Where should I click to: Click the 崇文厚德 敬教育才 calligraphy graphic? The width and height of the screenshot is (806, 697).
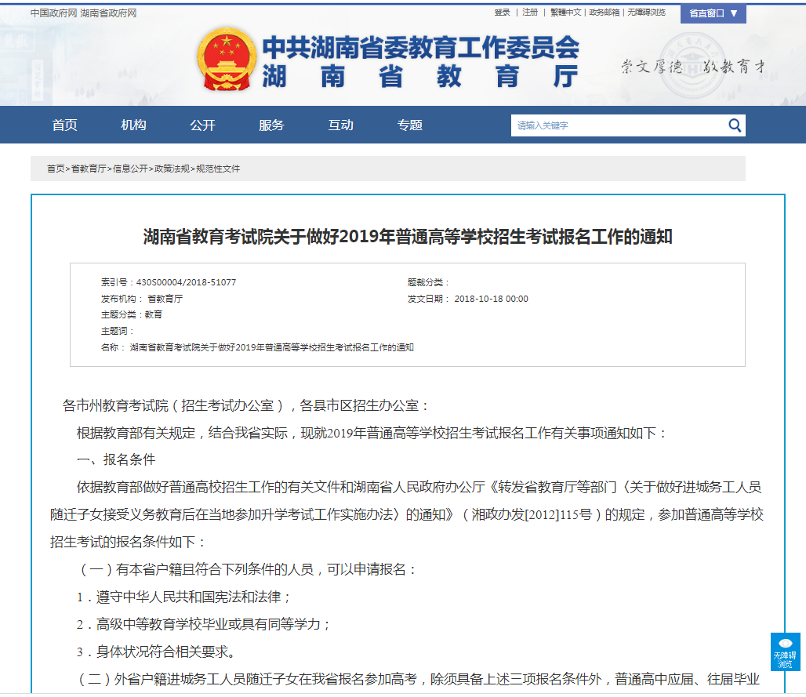[651, 66]
